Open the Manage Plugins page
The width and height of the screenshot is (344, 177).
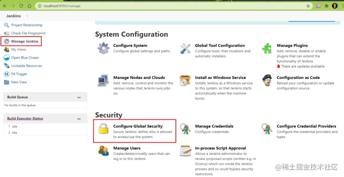pyautogui.click(x=292, y=46)
